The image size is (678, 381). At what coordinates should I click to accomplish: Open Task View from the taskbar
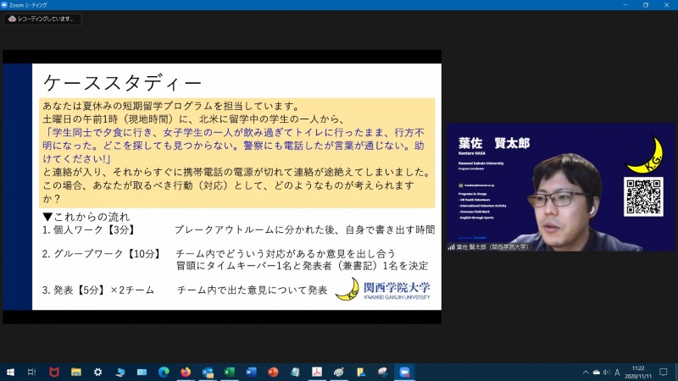pos(31,372)
